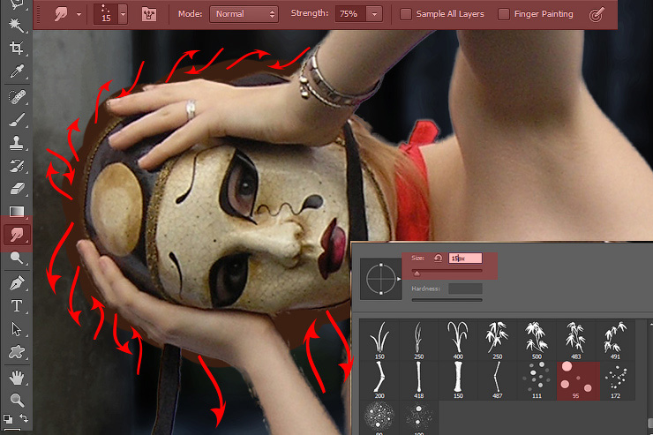Click the restore original brush size button

pyautogui.click(x=439, y=259)
